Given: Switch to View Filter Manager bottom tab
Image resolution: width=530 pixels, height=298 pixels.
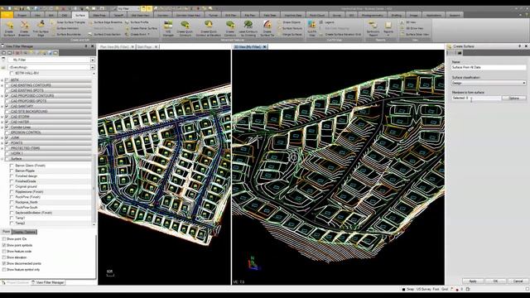Looking at the screenshot, I should (x=48, y=282).
